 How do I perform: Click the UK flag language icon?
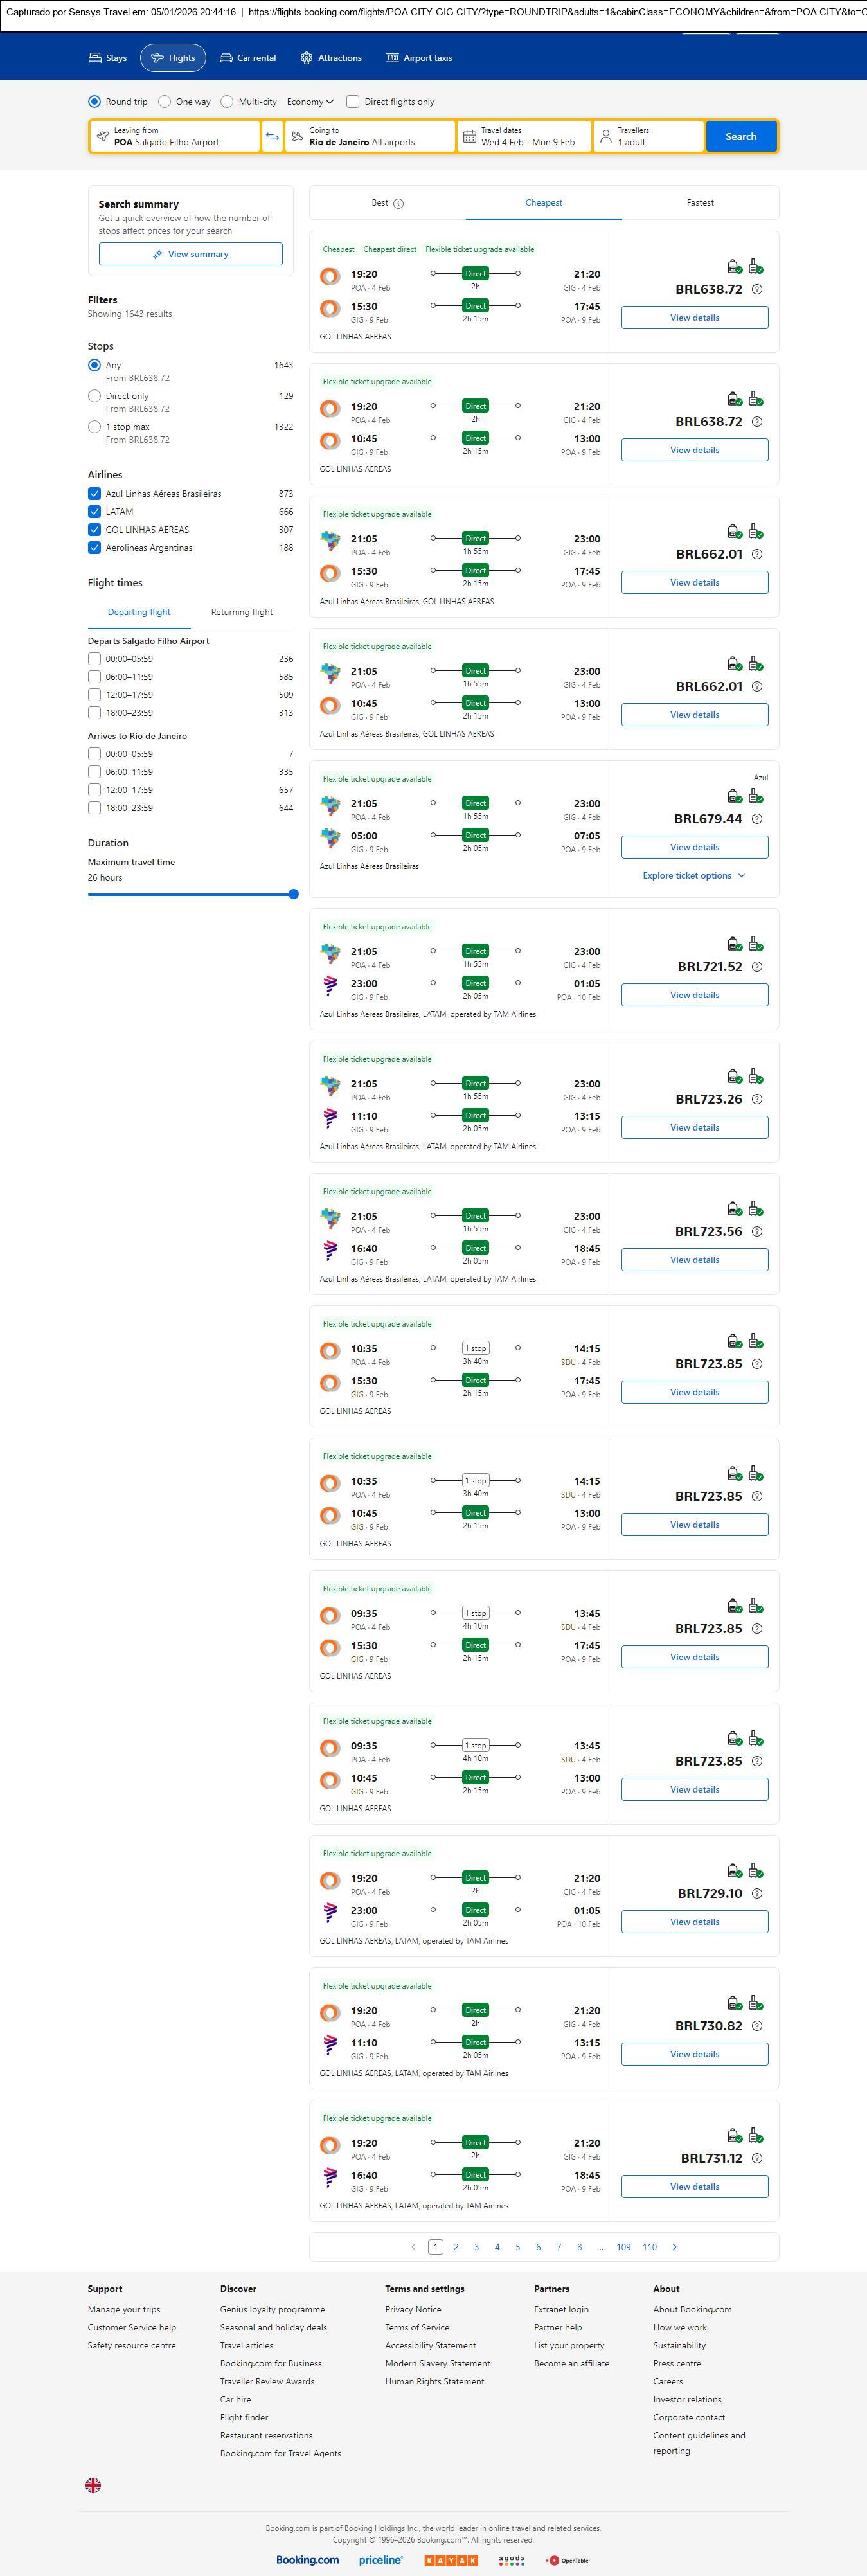tap(93, 2485)
